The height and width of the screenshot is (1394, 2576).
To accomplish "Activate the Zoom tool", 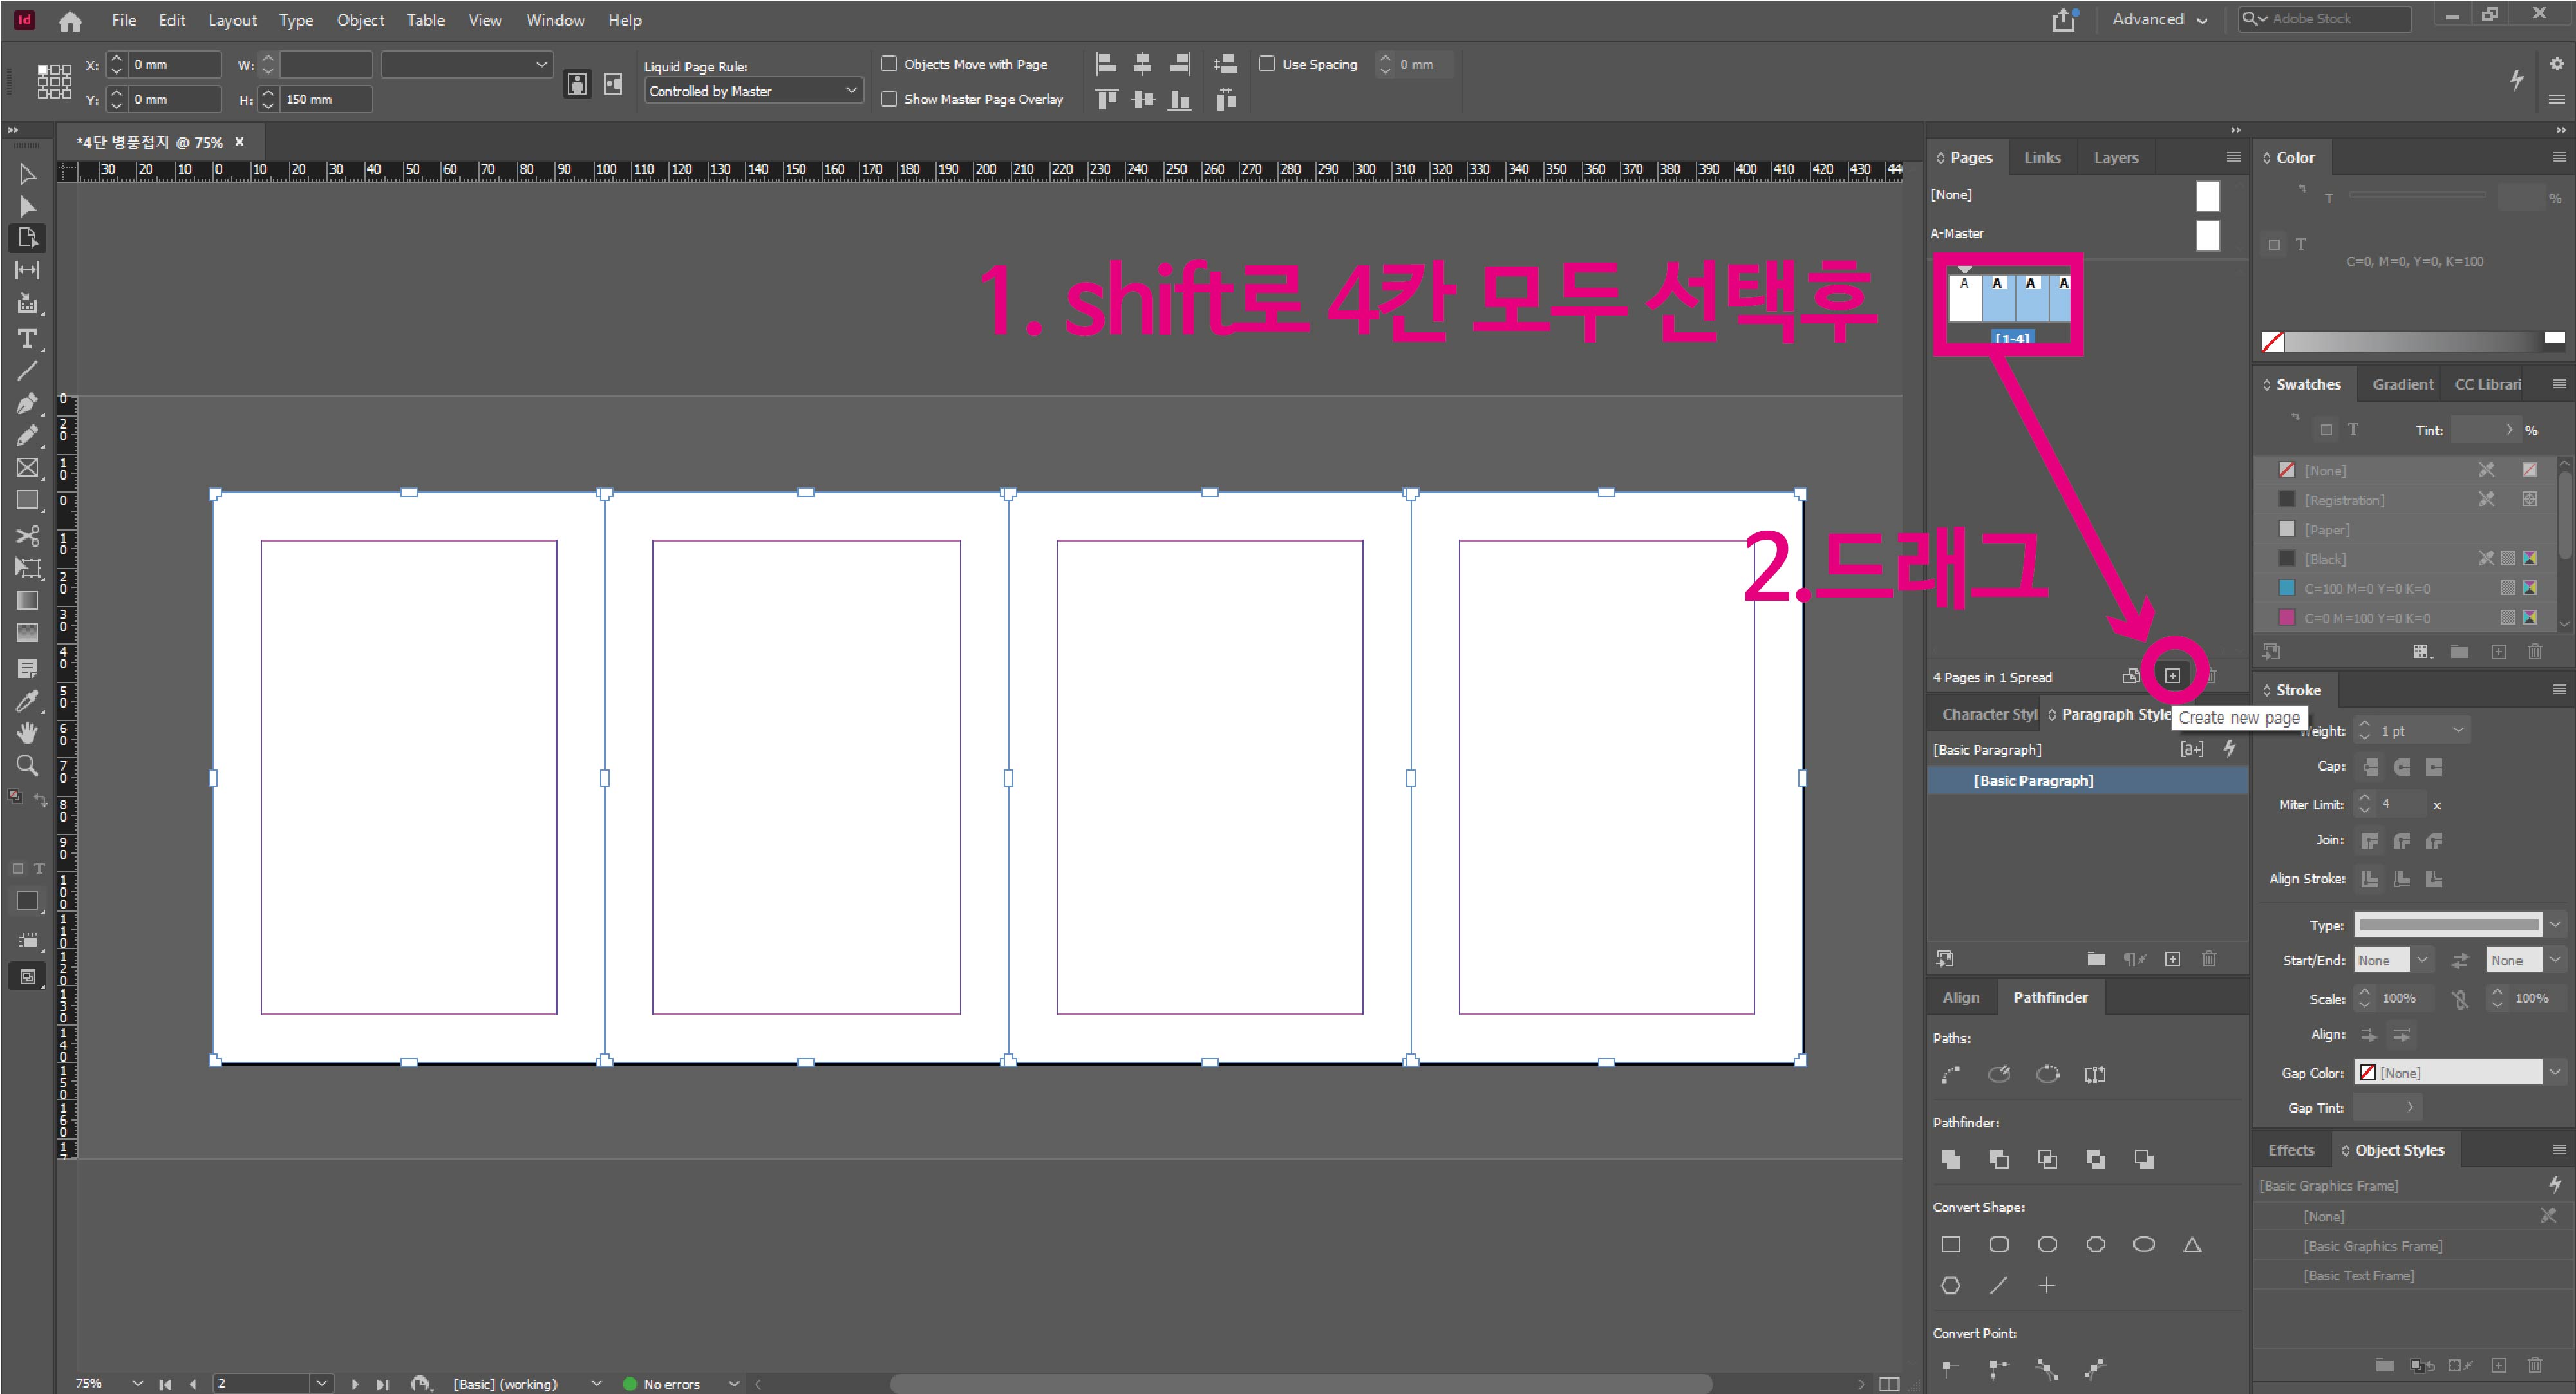I will click(27, 766).
